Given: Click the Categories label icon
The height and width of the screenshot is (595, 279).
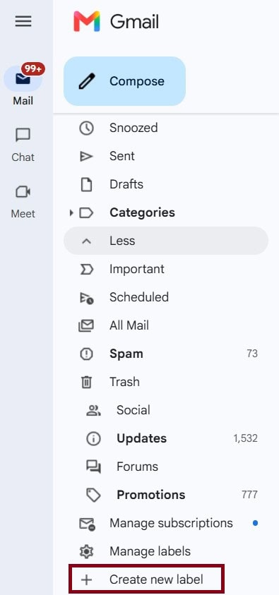Looking at the screenshot, I should (x=86, y=213).
